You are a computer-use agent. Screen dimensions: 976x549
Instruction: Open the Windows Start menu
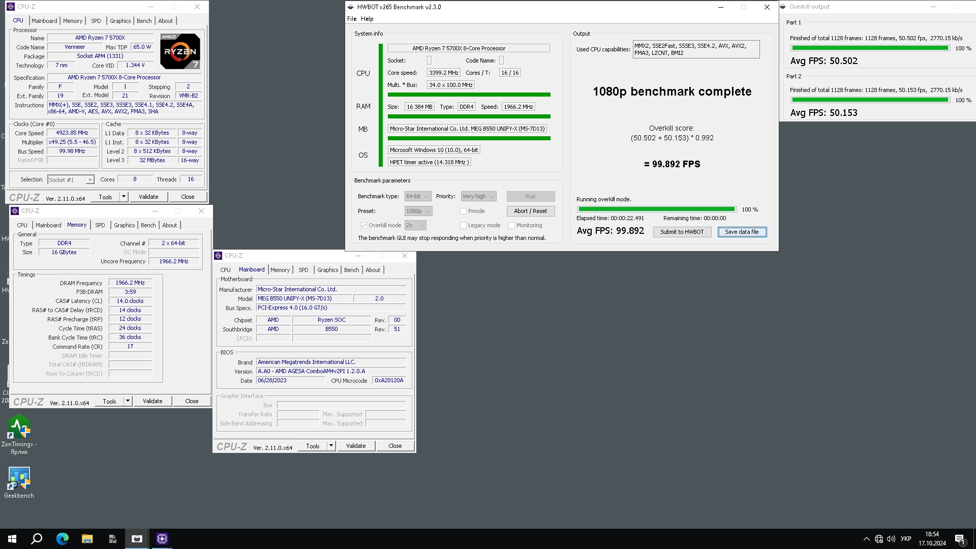coord(12,539)
